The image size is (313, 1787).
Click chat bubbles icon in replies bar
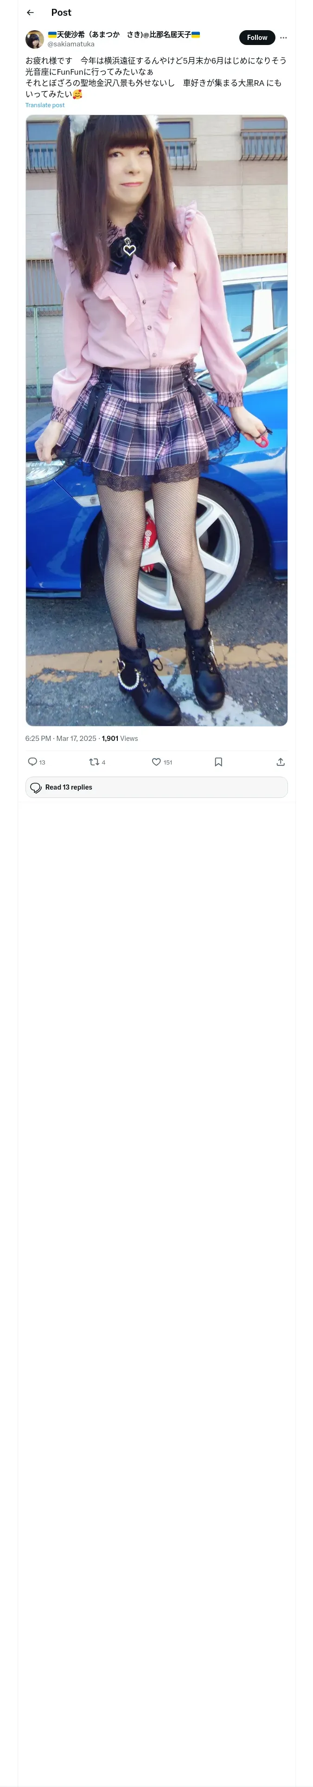[x=35, y=787]
